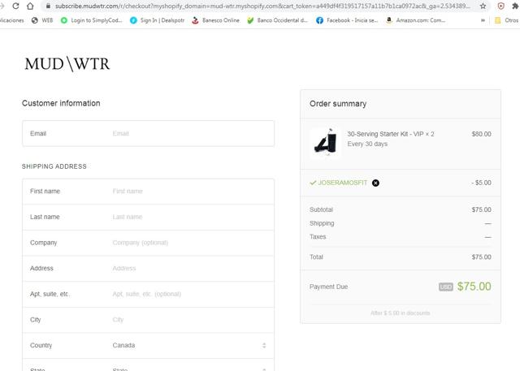Click the USD currency badge
The image size is (520, 371).
point(446,287)
